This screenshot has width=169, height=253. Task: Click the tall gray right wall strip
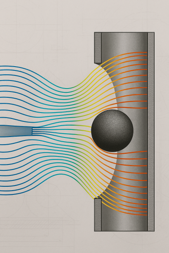(151, 132)
